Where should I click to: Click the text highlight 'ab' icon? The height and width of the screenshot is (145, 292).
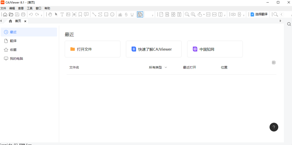(120, 14)
